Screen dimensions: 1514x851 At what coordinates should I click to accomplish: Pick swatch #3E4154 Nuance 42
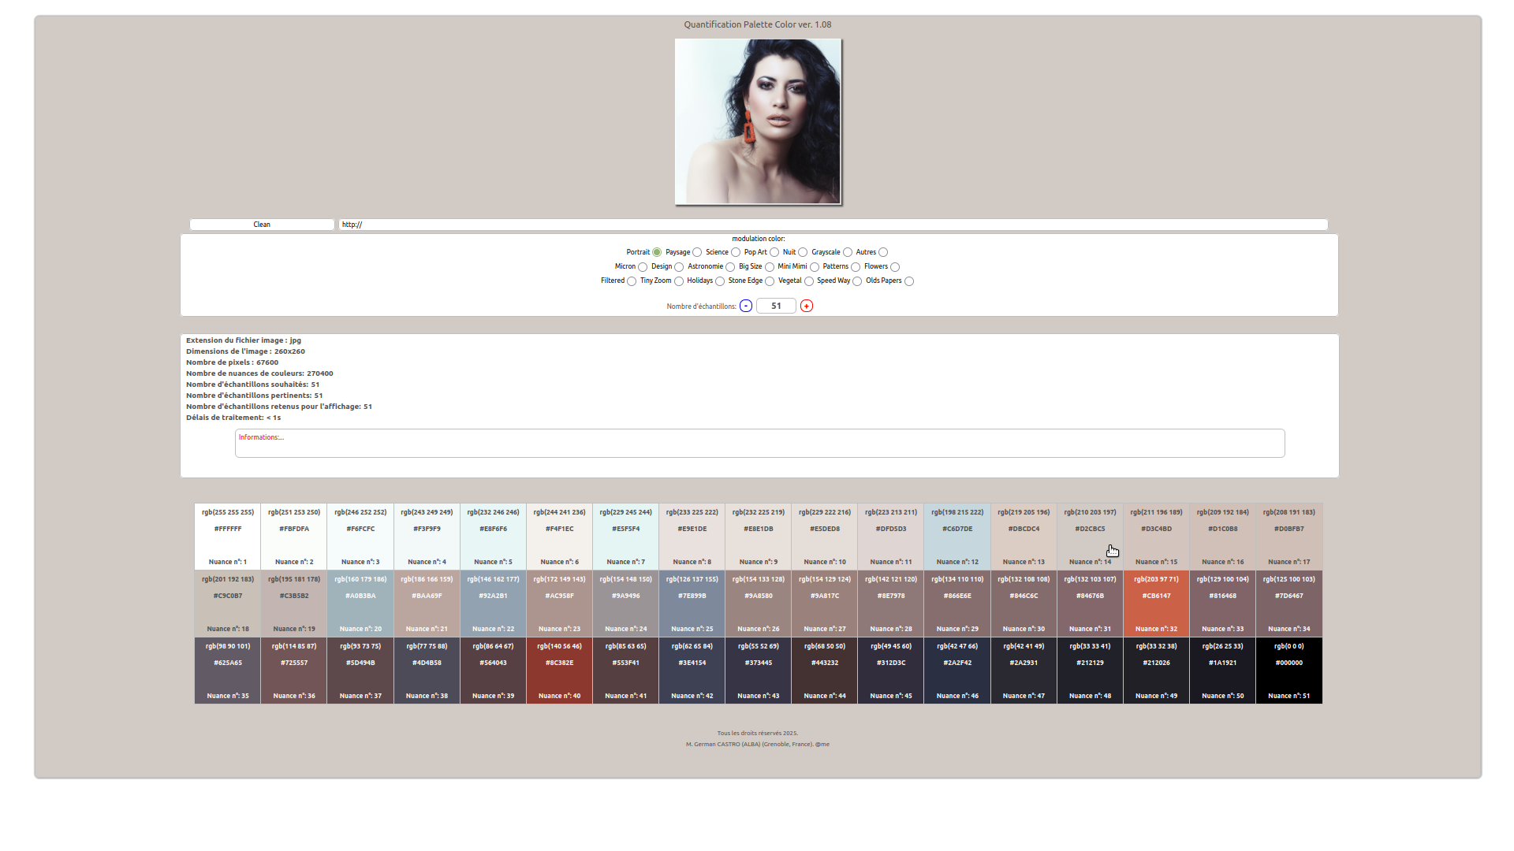692,671
